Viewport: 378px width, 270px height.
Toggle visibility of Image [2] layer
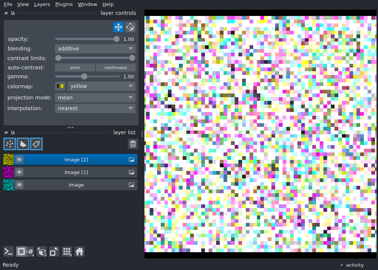click(19, 159)
